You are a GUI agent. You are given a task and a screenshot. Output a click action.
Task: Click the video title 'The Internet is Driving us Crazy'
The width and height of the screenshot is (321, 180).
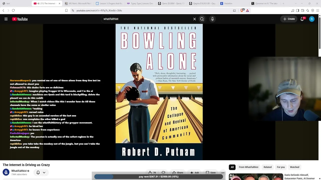click(x=26, y=165)
